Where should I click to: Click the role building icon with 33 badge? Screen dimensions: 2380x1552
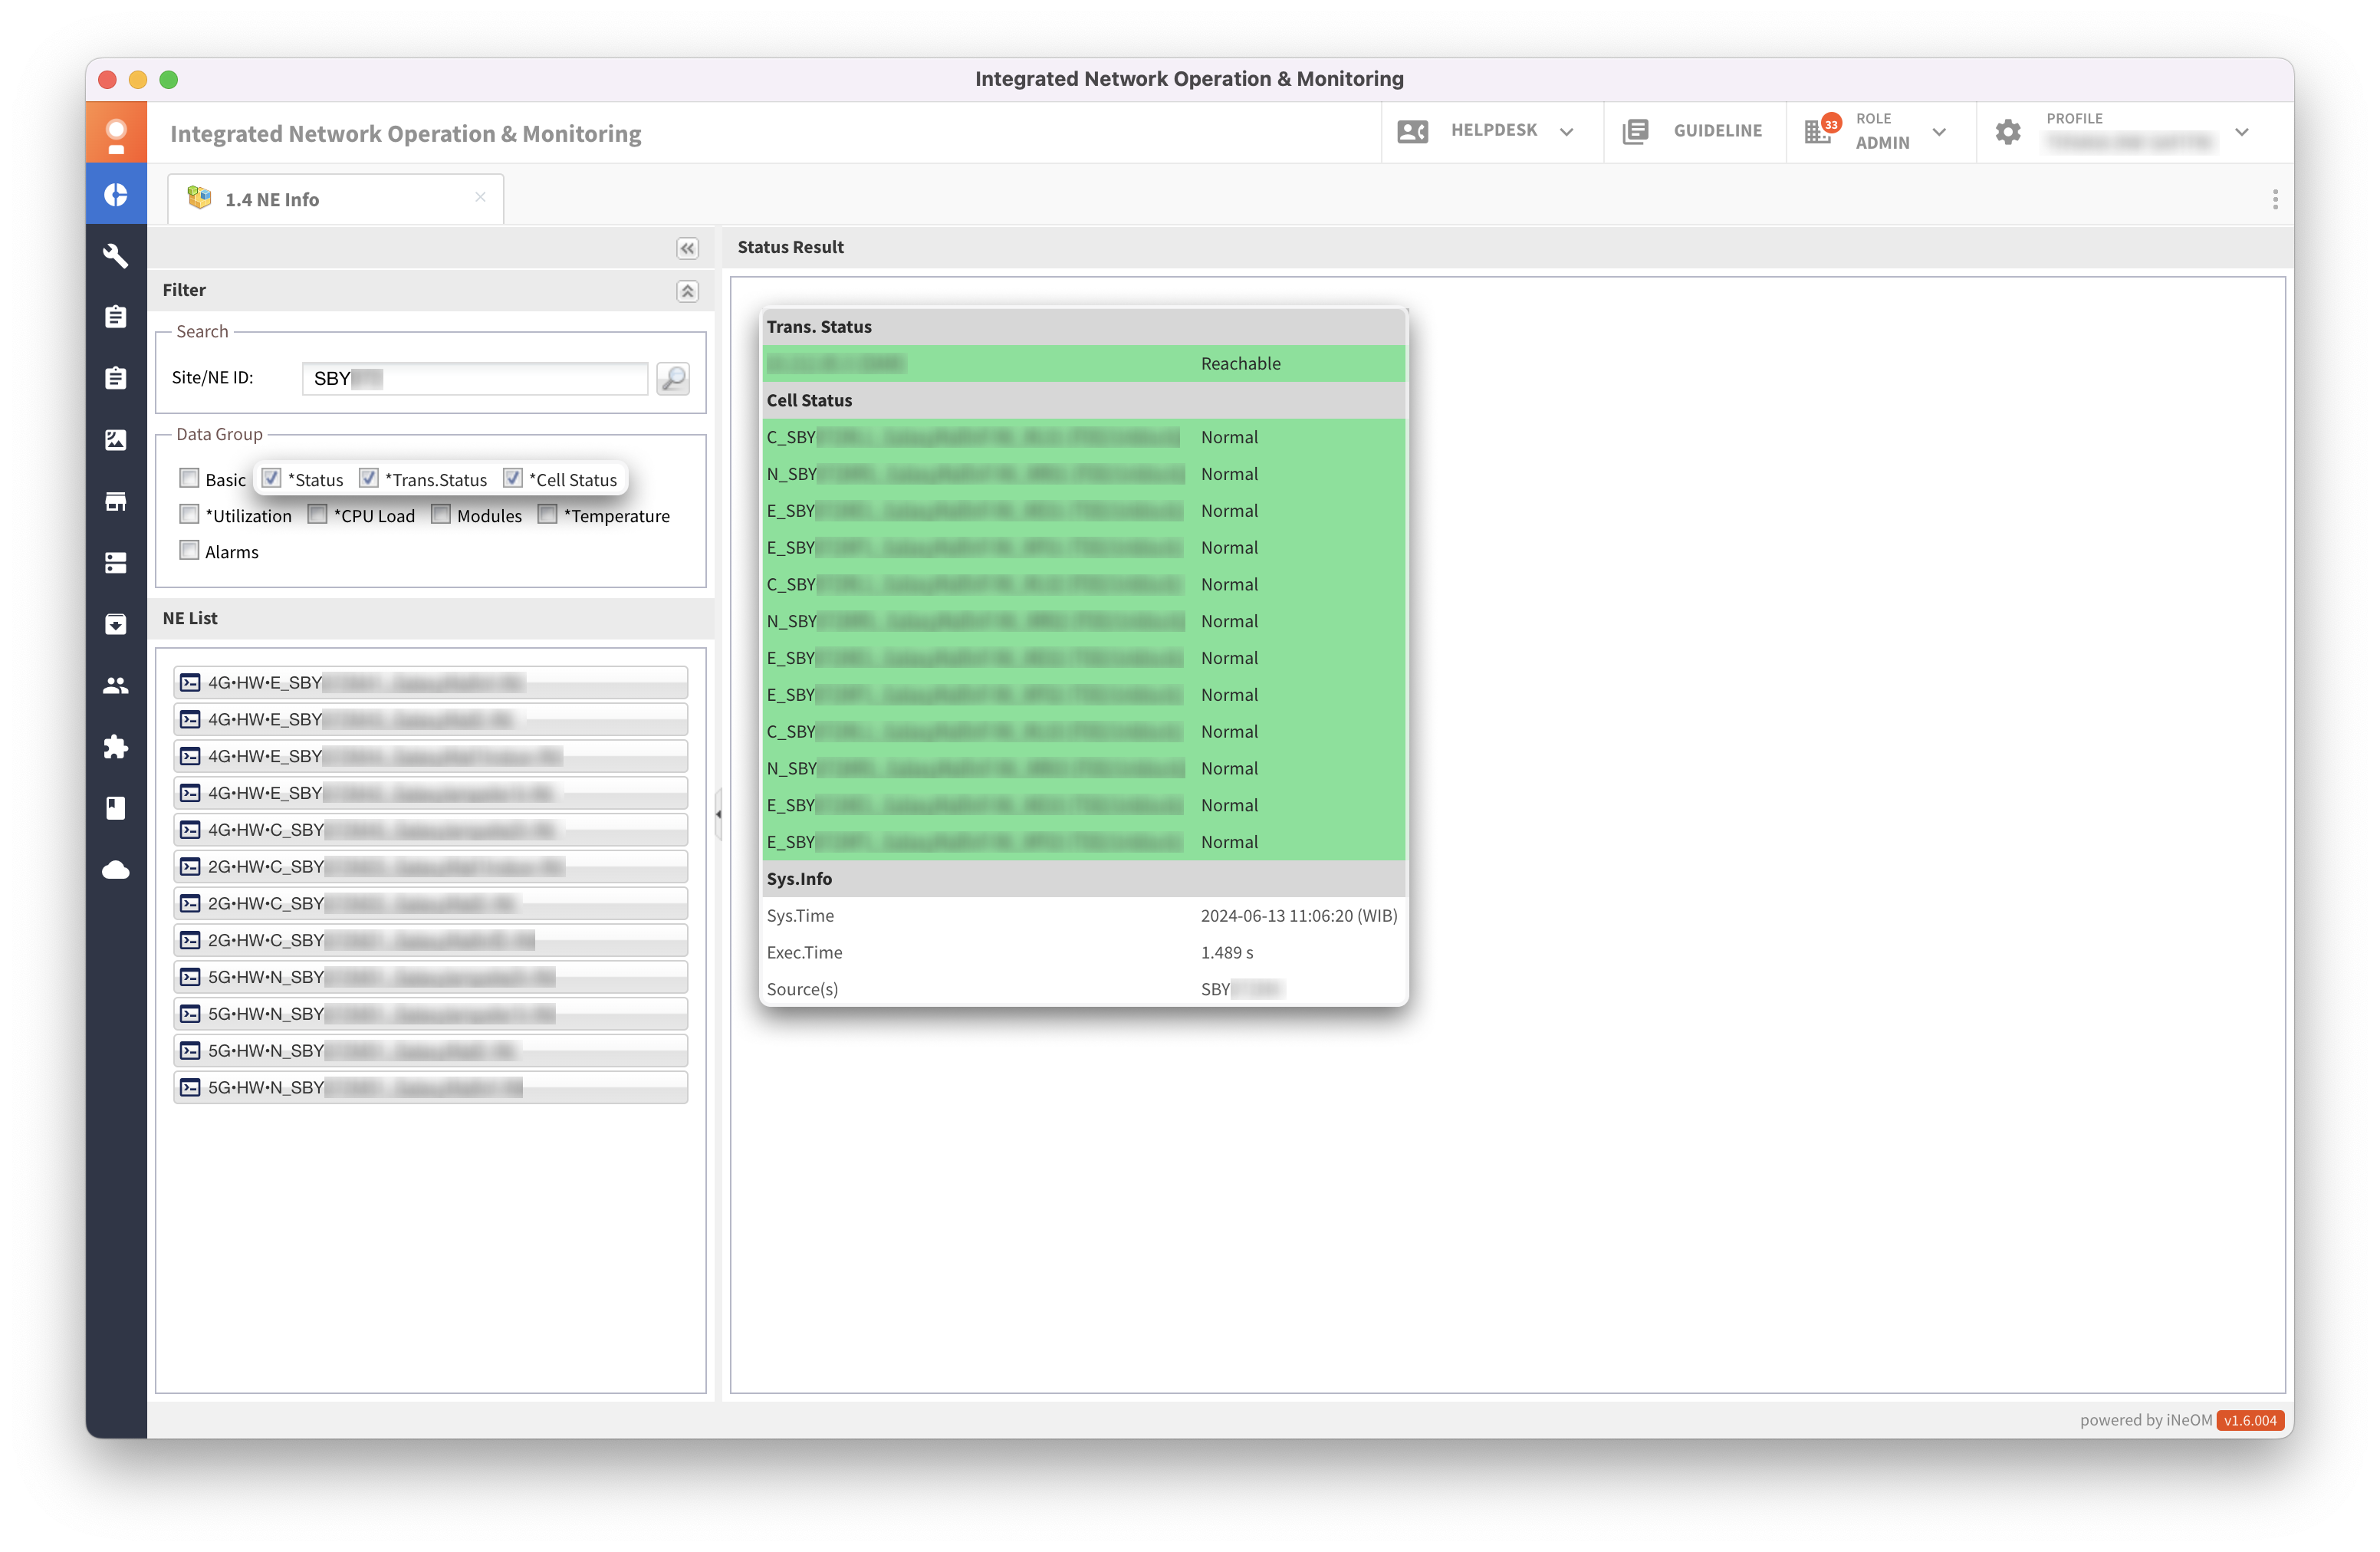[x=1820, y=130]
